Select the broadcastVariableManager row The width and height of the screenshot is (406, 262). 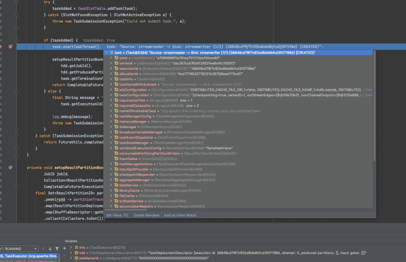(x=238, y=132)
